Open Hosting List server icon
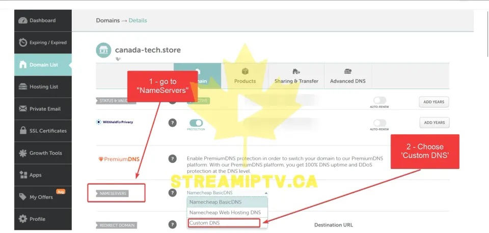Image resolution: width=489 pixels, height=233 pixels. (23, 86)
